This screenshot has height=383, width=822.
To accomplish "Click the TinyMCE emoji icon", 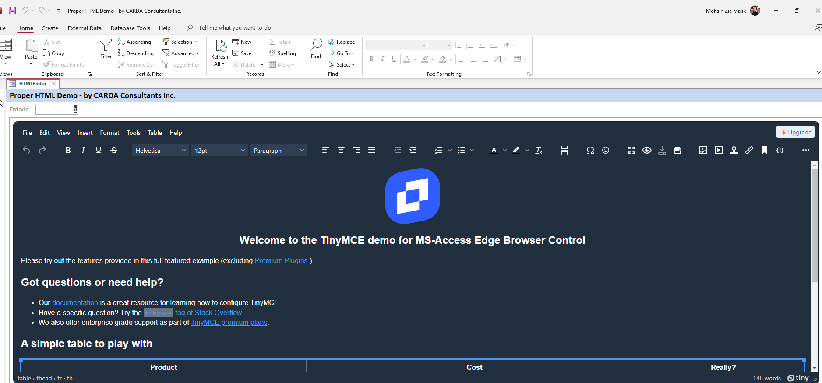I will [606, 150].
